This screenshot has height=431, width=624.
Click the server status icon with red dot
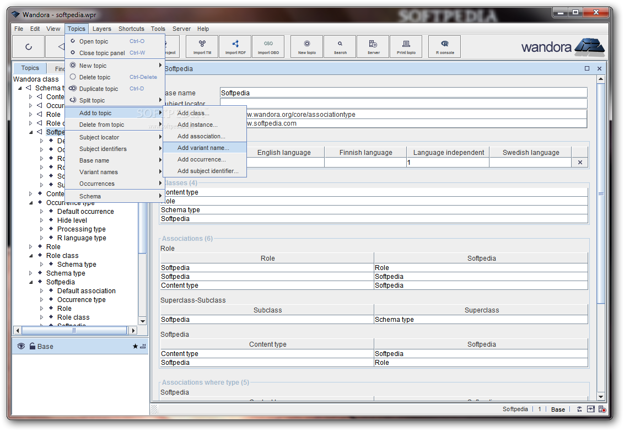click(602, 409)
